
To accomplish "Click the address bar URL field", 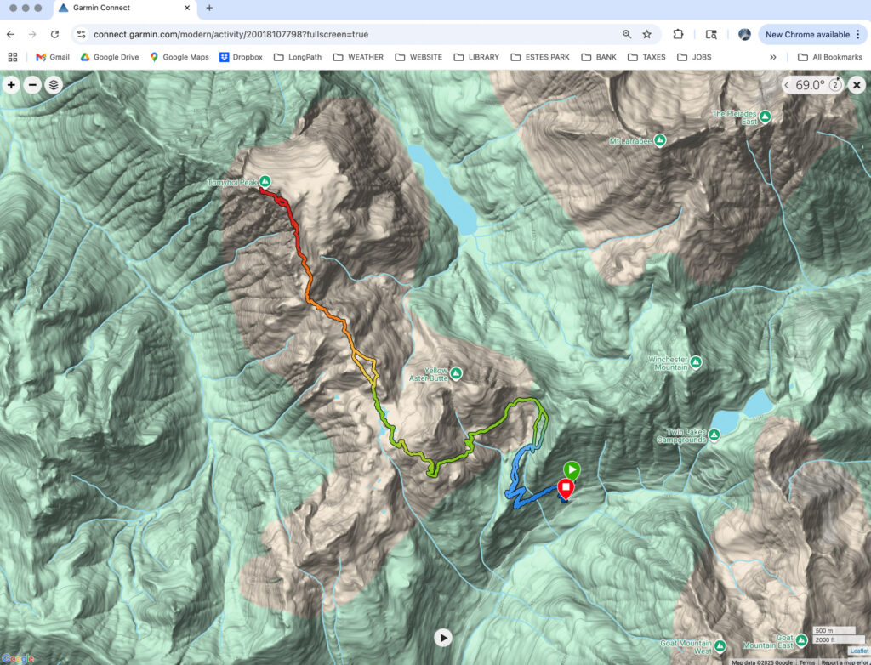I will click(340, 34).
